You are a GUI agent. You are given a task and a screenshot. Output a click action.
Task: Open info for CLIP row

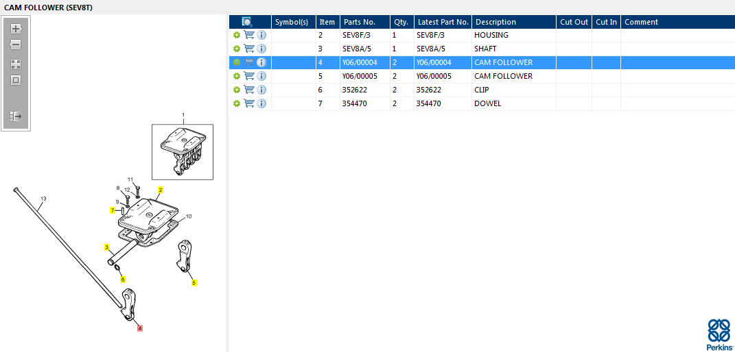[x=261, y=90]
